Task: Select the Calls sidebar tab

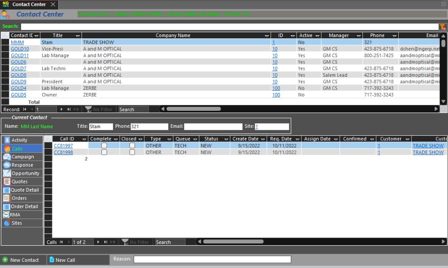Action: [17, 149]
